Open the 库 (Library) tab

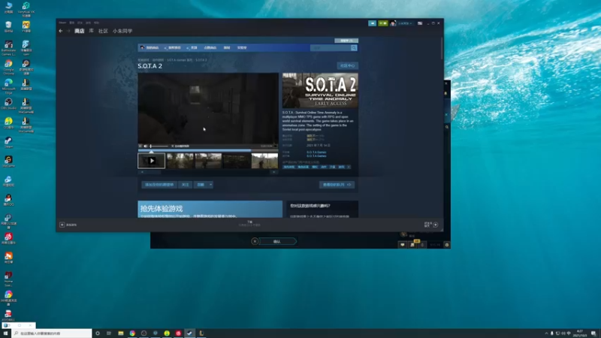[x=91, y=31]
